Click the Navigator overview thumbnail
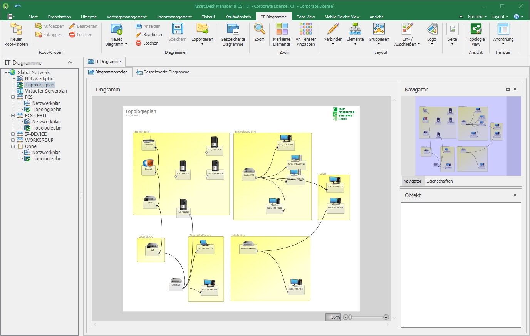 click(x=461, y=136)
